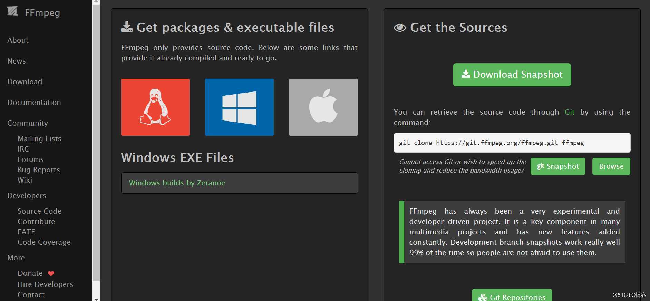Open the IRC link
650x301 pixels.
pos(23,149)
